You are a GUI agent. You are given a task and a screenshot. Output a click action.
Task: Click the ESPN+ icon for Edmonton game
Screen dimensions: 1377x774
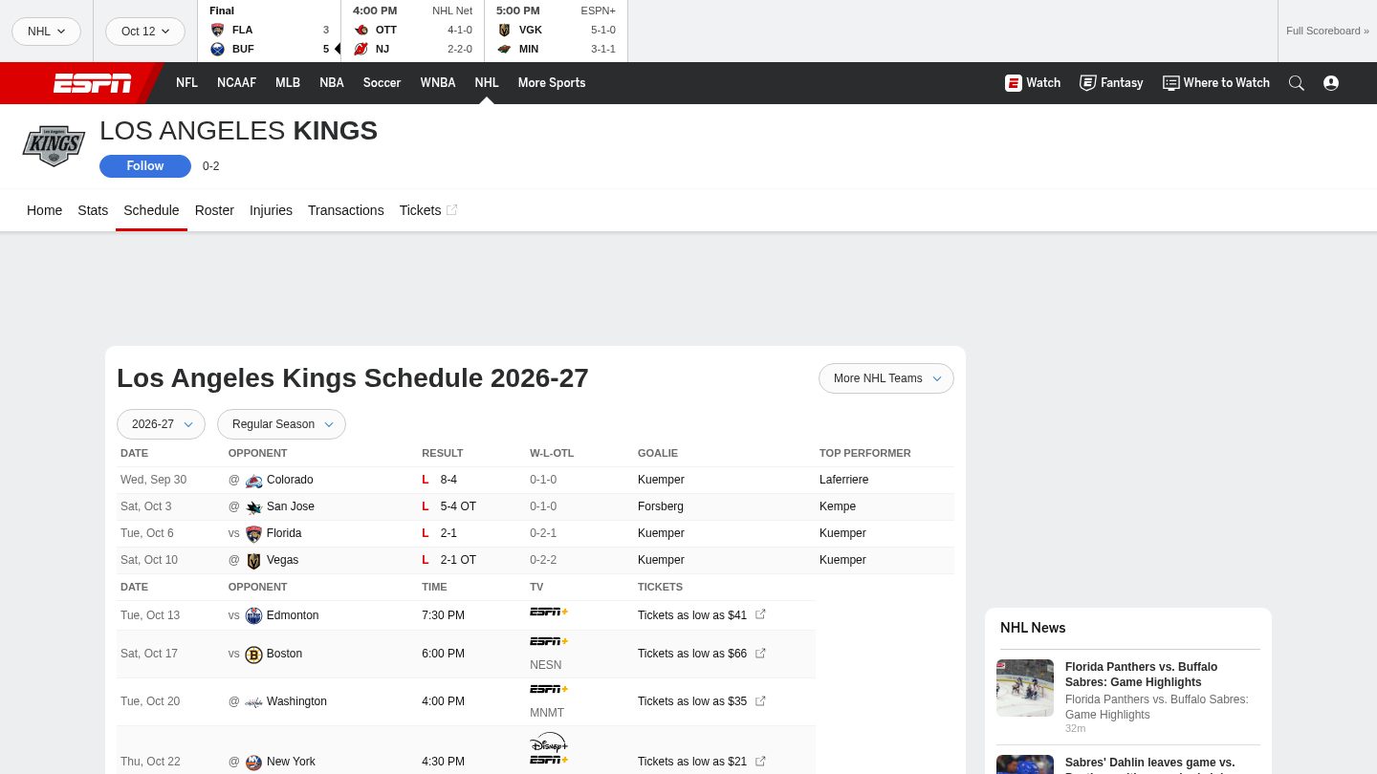click(x=549, y=612)
